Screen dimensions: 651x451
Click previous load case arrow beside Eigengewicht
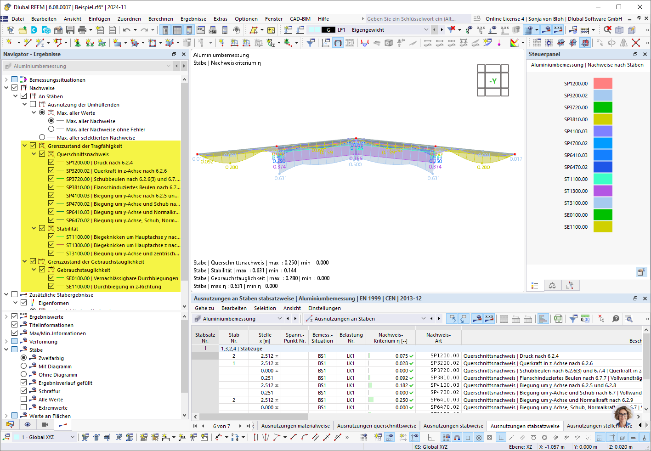pyautogui.click(x=434, y=30)
